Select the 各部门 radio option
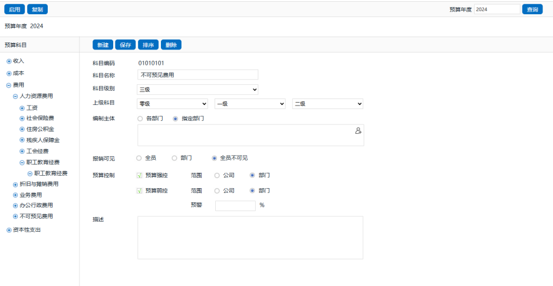This screenshot has width=553, height=286. coord(140,119)
